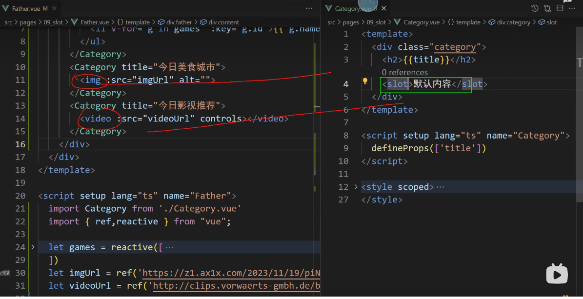The height and width of the screenshot is (299, 583).
Task: Close the Father.vue tab
Action: 54,8
